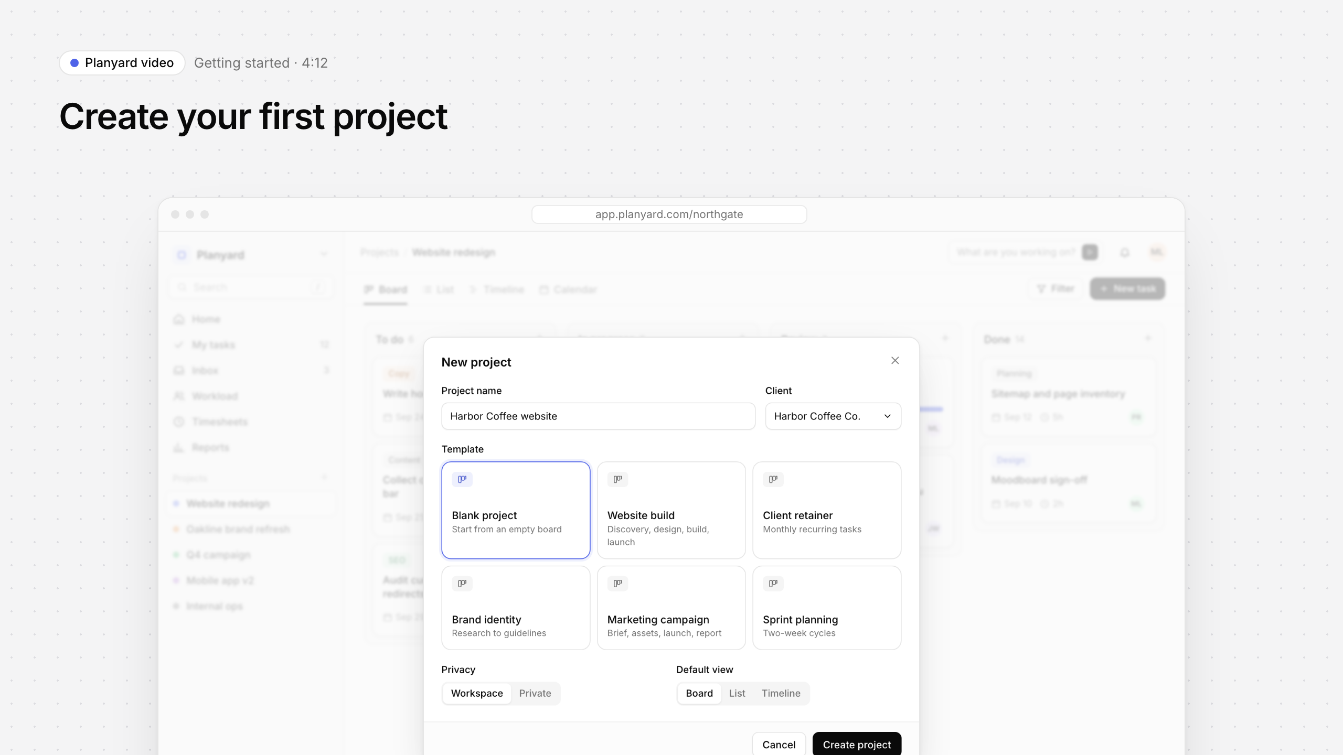Select Board as the default view
The height and width of the screenshot is (755, 1343).
tap(699, 693)
